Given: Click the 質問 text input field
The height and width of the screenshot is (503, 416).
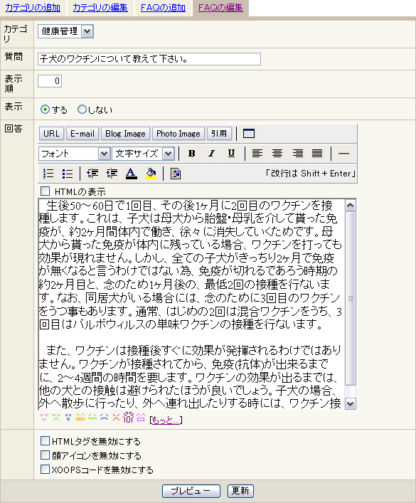Looking at the screenshot, I should 149,59.
